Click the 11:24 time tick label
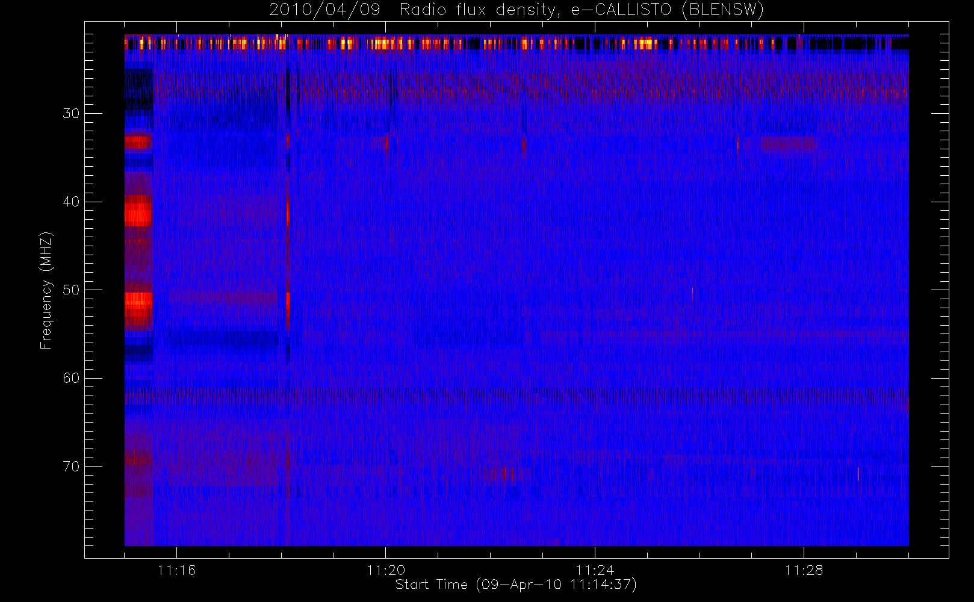Screen dimensions: 974x602 tap(595, 570)
